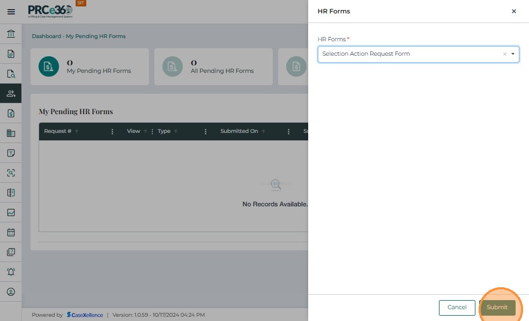Open the user profile sidebar icon
529x321 pixels.
pyautogui.click(x=11, y=292)
